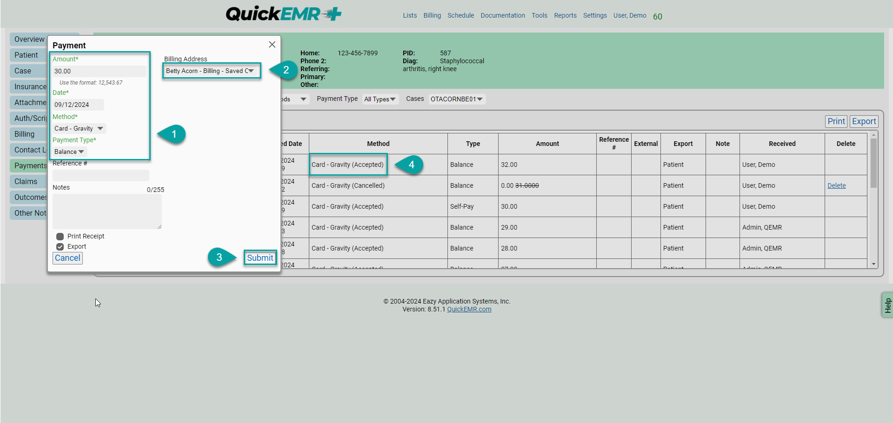This screenshot has width=893, height=423.
Task: Click the Notes text area
Action: click(x=107, y=211)
